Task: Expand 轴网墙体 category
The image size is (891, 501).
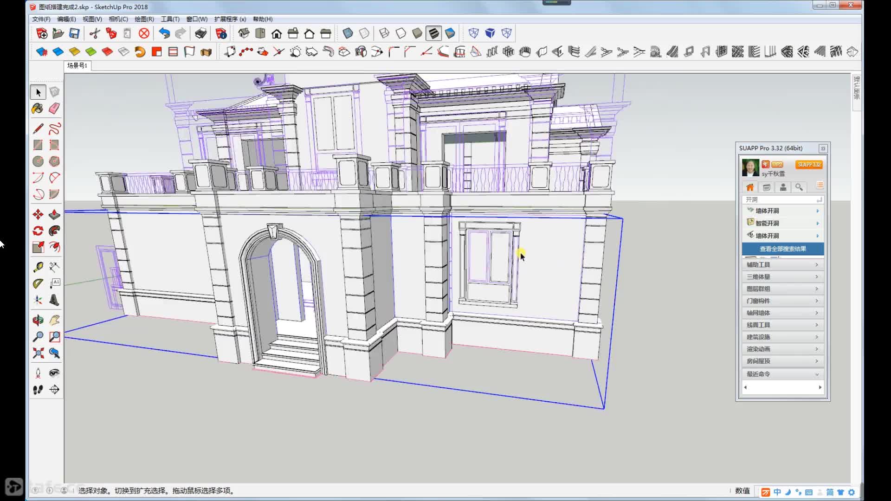Action: coord(783,313)
